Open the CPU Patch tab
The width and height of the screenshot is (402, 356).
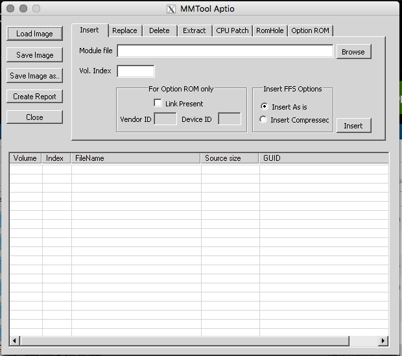pos(232,30)
